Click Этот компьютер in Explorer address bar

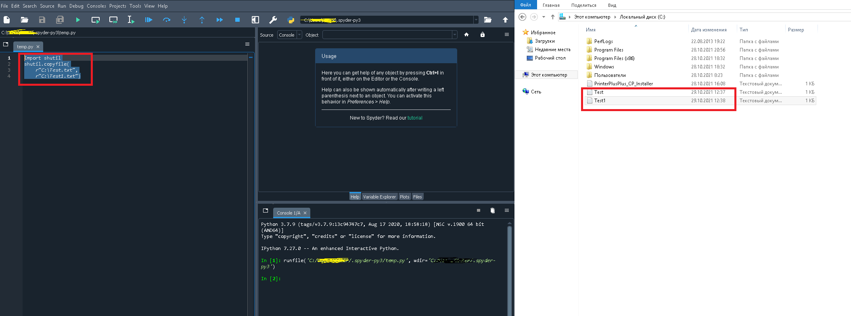tap(592, 17)
